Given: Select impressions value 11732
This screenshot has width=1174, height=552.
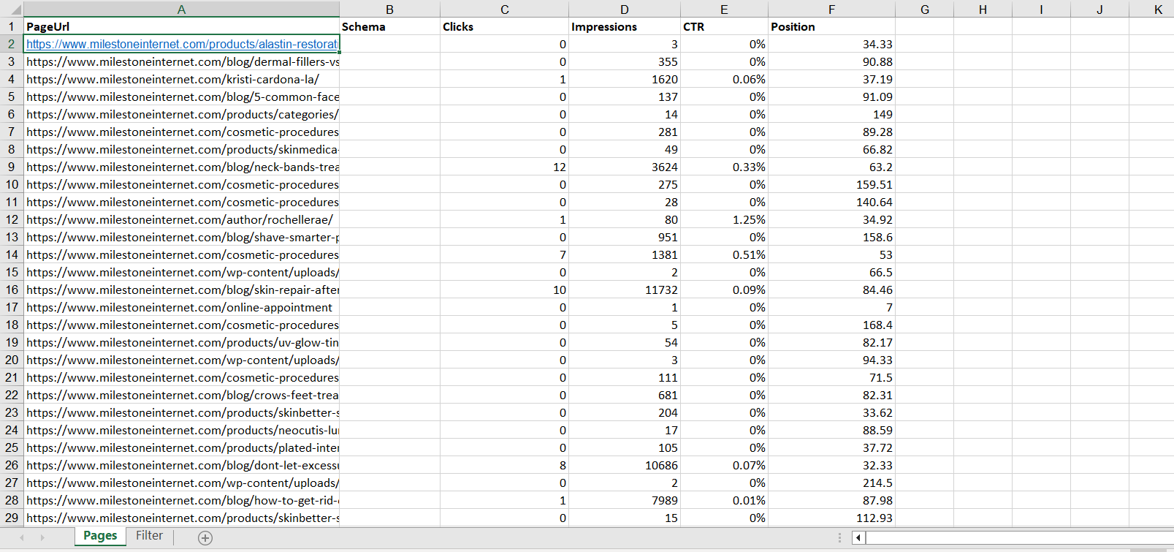Looking at the screenshot, I should tap(624, 290).
